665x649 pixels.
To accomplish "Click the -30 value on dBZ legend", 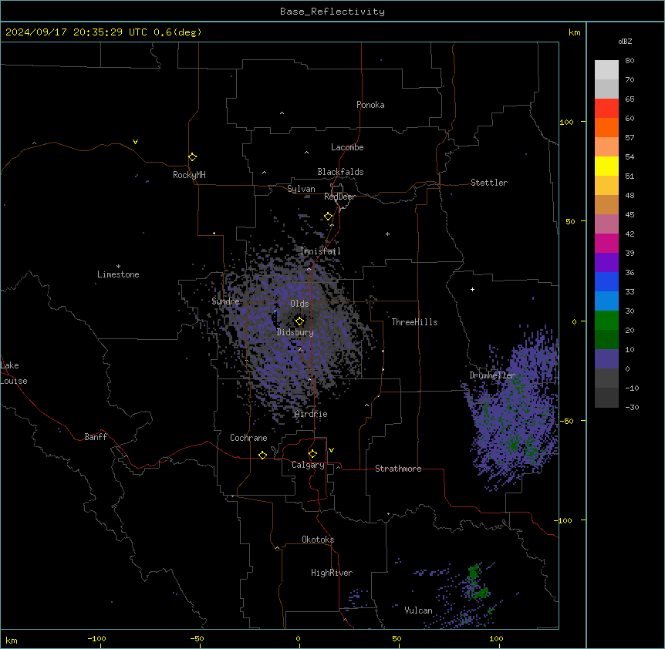I will click(x=632, y=408).
